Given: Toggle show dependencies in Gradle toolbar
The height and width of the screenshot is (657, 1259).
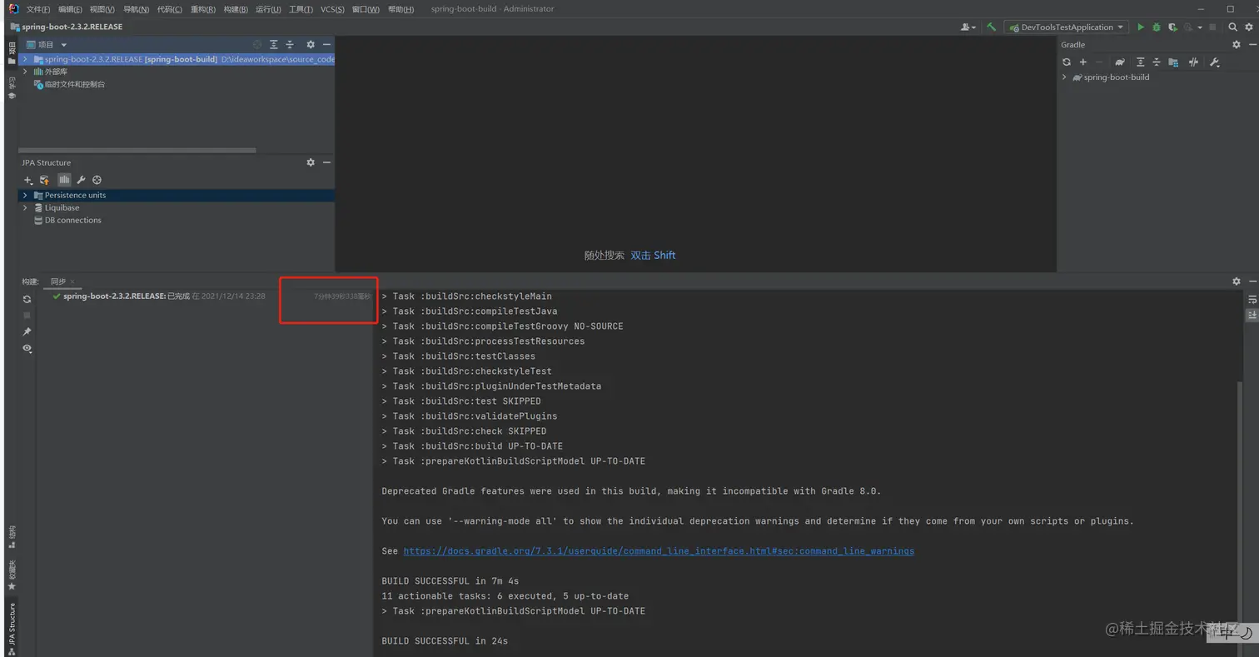Looking at the screenshot, I should point(1173,62).
